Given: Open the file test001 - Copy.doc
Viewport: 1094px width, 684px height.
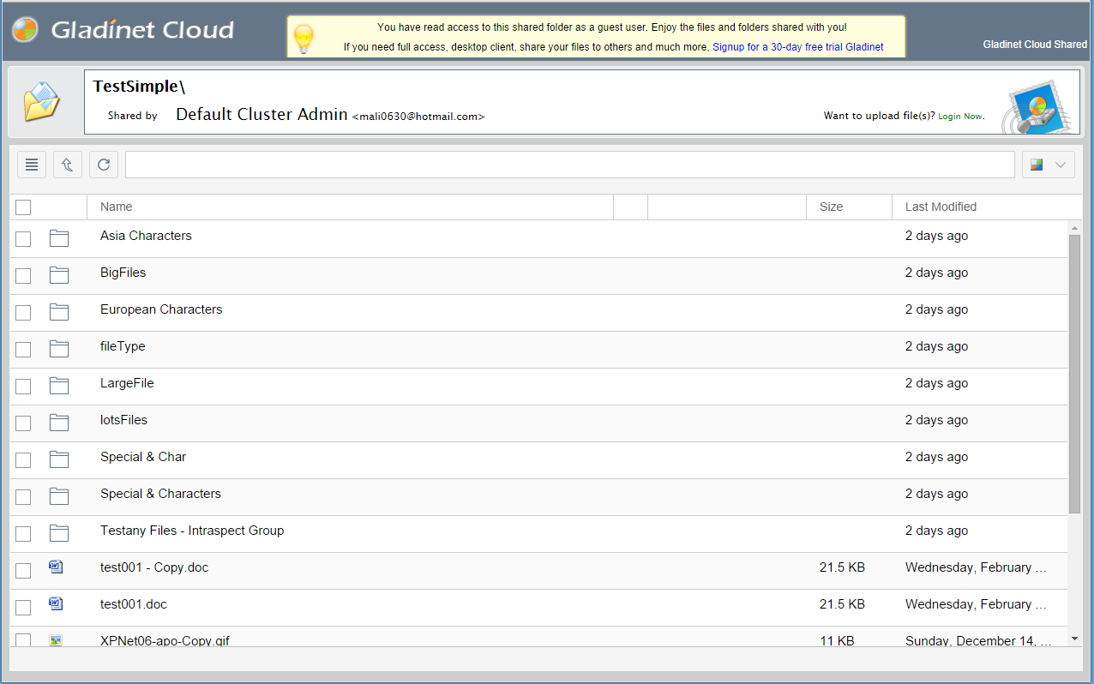Looking at the screenshot, I should (154, 567).
